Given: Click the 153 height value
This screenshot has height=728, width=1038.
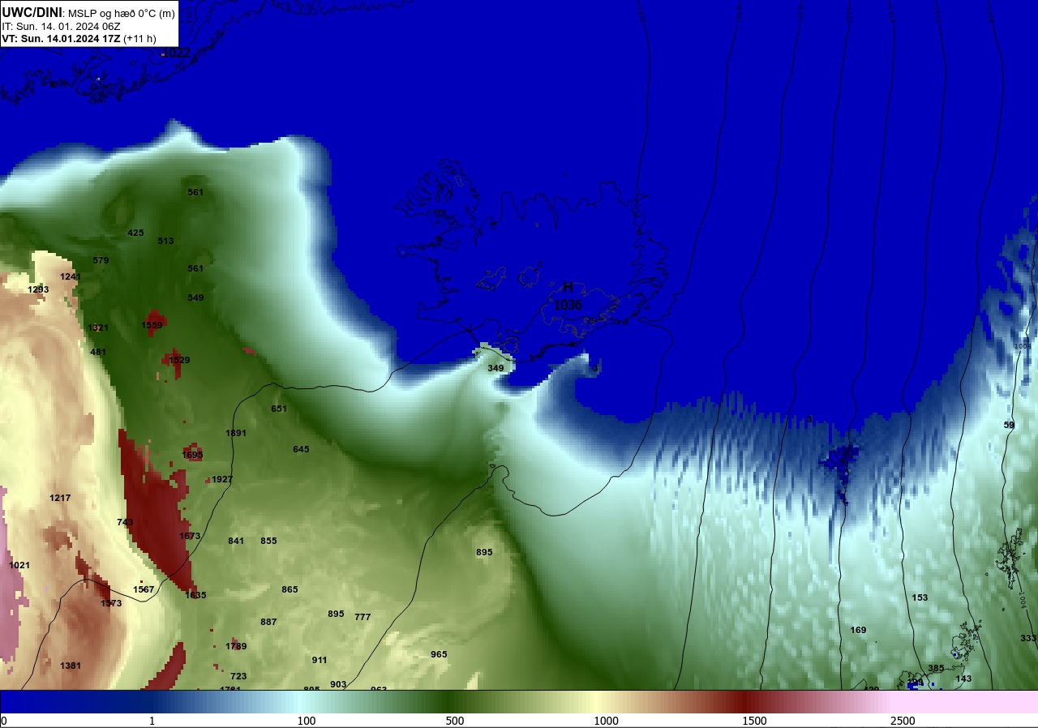Looking at the screenshot, I should point(920,597).
